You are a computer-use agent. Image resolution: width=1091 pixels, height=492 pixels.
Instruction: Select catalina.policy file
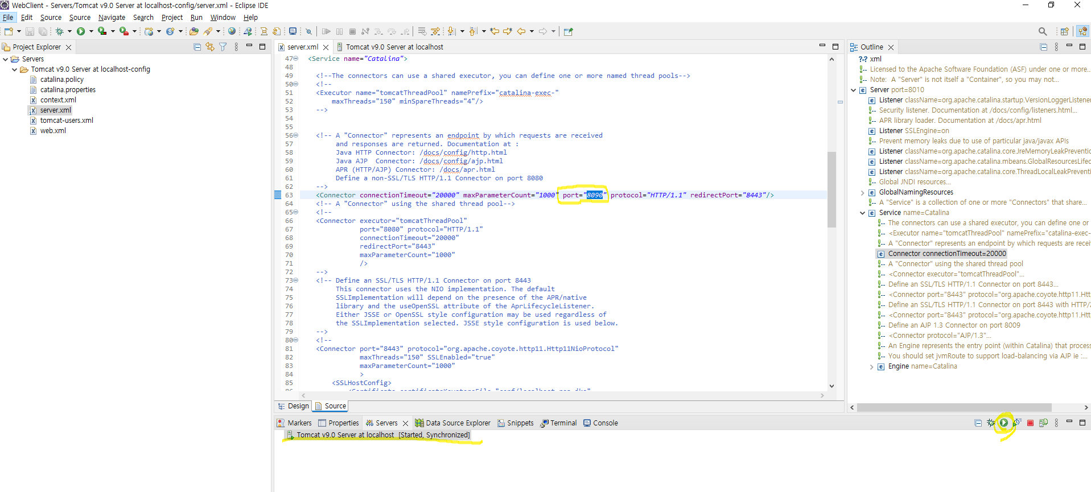[x=61, y=80]
